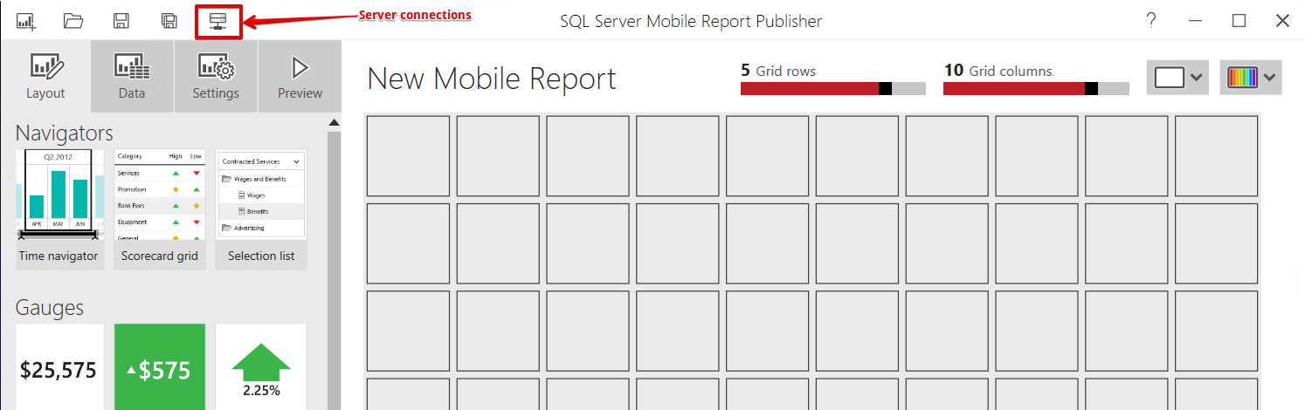Click the Navigators section heading
The height and width of the screenshot is (410, 1305).
(x=65, y=133)
